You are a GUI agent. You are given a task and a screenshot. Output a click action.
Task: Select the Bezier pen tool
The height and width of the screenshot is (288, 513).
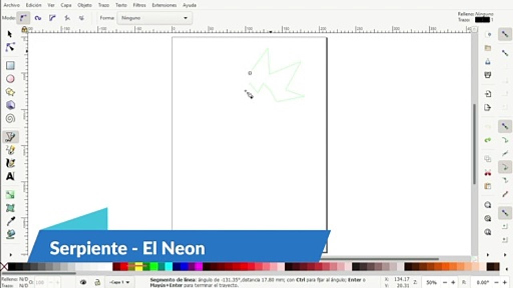pyautogui.click(x=10, y=137)
